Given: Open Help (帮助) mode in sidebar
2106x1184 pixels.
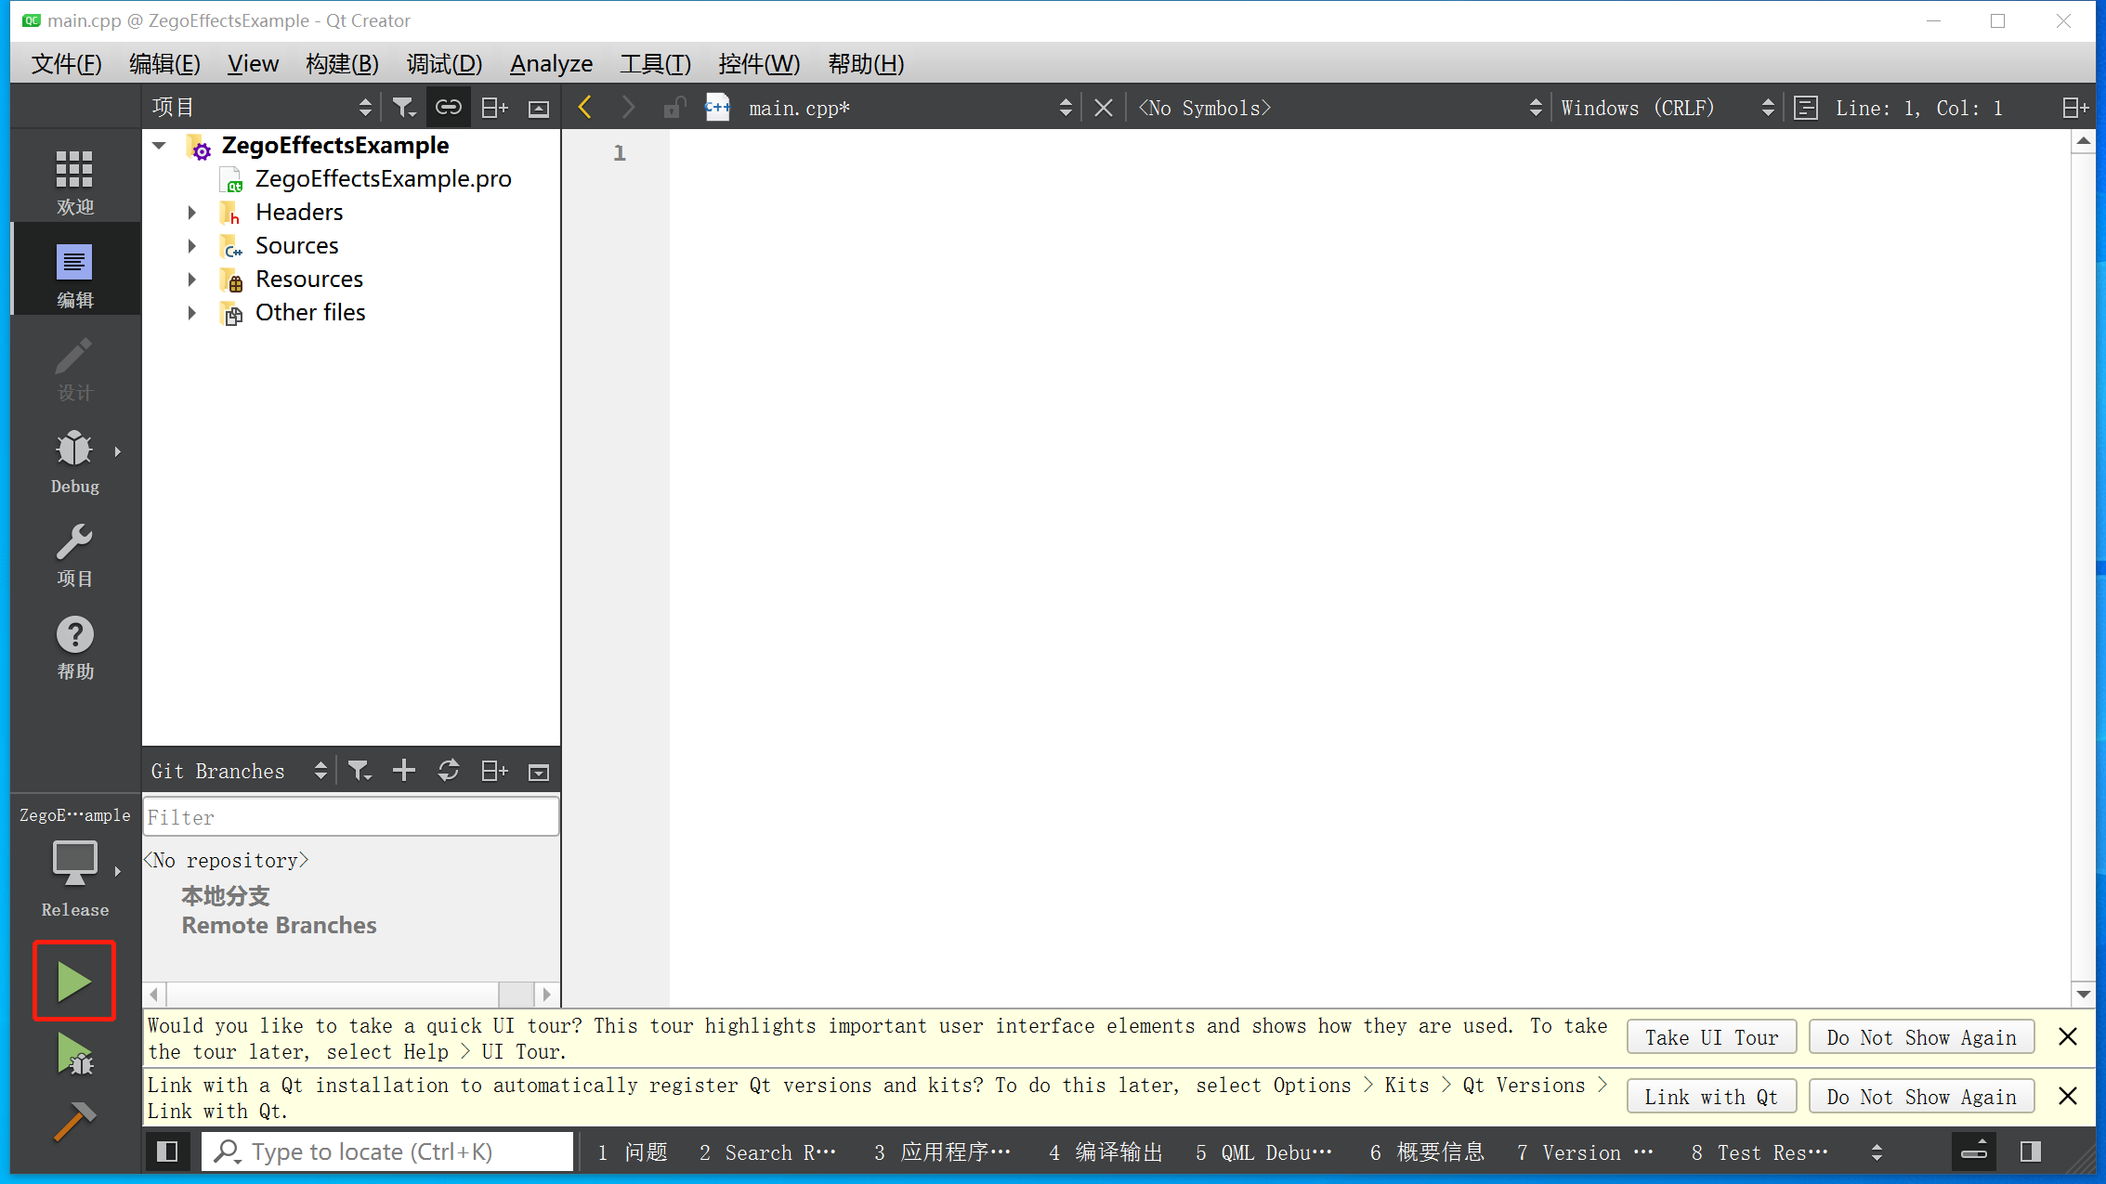Looking at the screenshot, I should click(74, 647).
